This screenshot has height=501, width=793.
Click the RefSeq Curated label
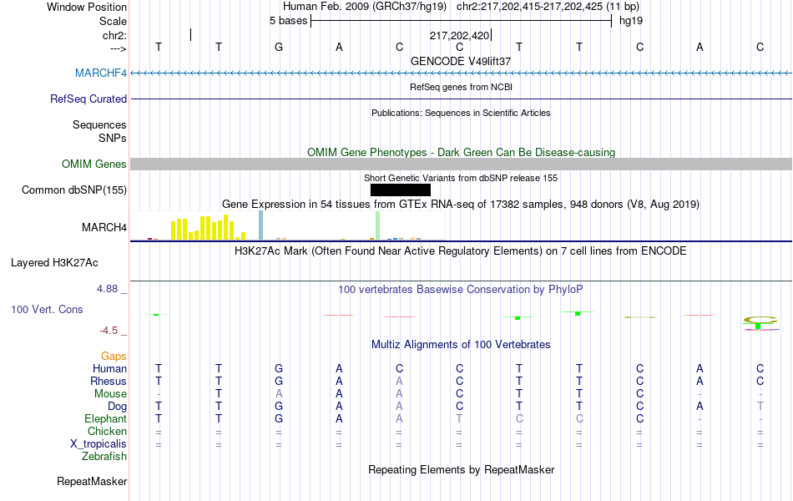(88, 99)
